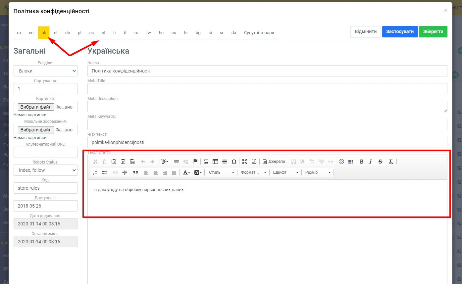462x284 pixels.
Task: Toggle bold formatting
Action: pyautogui.click(x=362, y=162)
